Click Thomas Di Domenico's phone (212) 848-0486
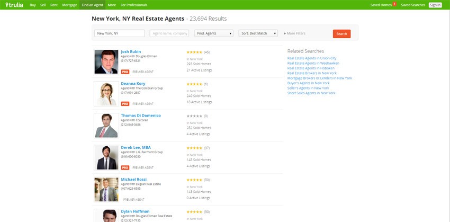 pos(131,125)
